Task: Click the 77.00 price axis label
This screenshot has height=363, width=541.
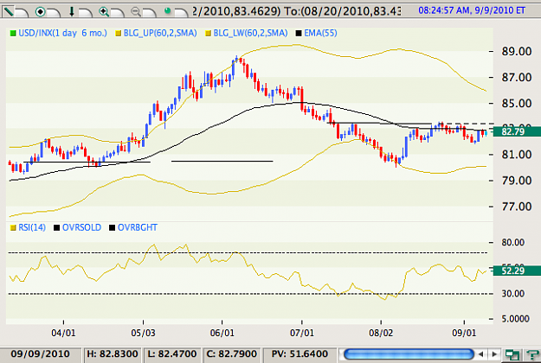Action: tap(517, 207)
